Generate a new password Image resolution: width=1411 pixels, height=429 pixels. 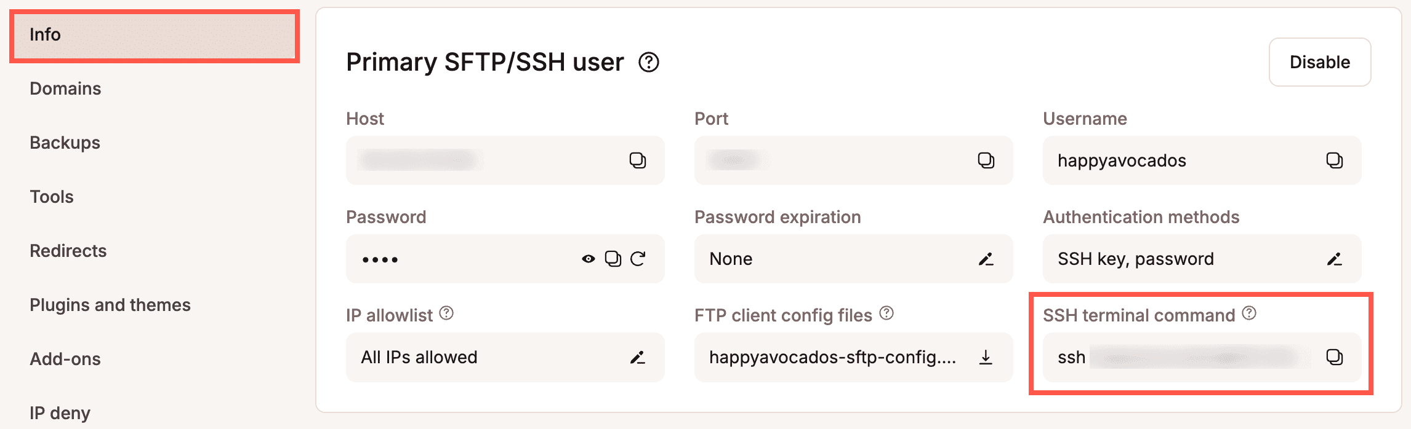pos(639,259)
